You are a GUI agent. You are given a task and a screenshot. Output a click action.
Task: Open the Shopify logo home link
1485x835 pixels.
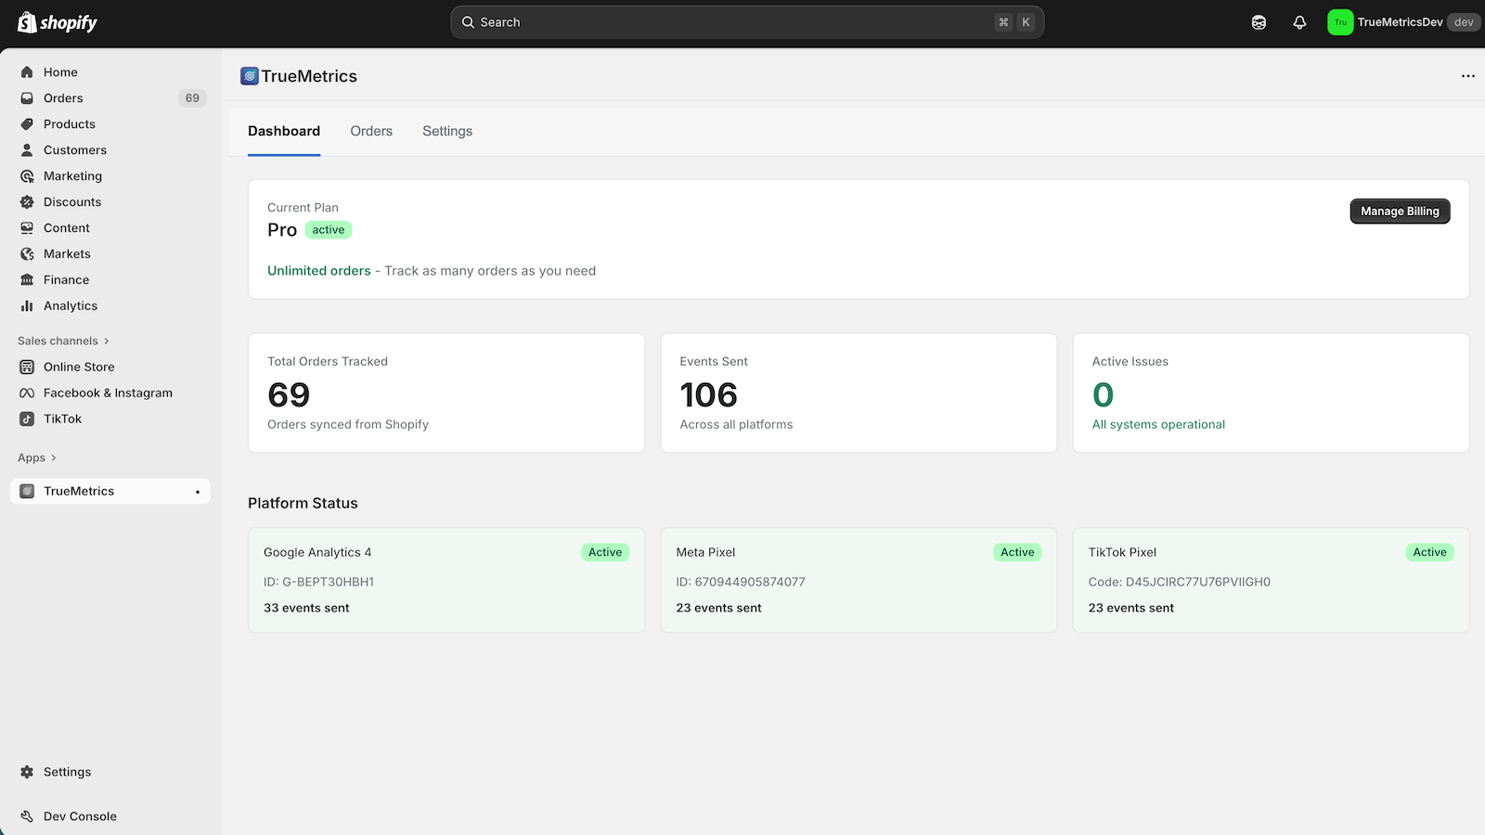56,21
